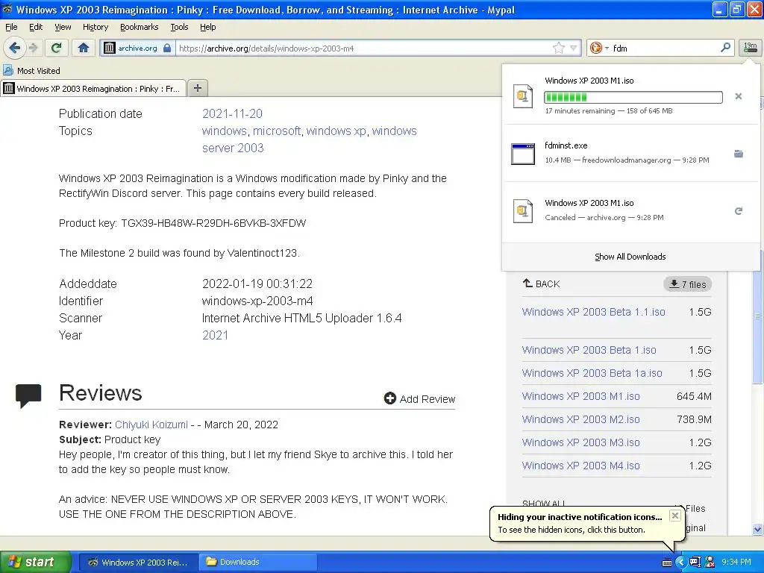Screen dimensions: 764x573
Task: Click the fdminst.exe file icon
Action: click(x=523, y=154)
